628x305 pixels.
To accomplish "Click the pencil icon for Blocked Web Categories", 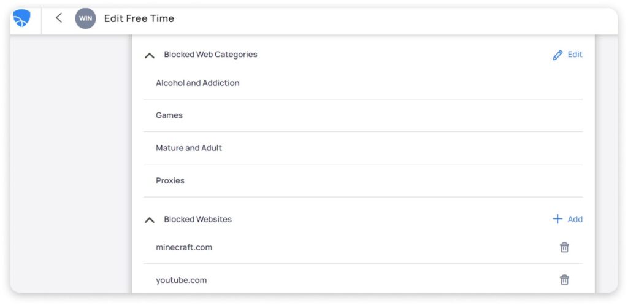I will [557, 55].
